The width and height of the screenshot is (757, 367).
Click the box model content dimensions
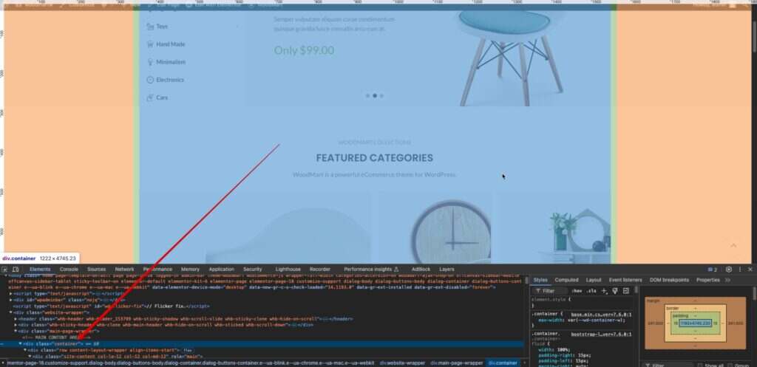pos(695,323)
